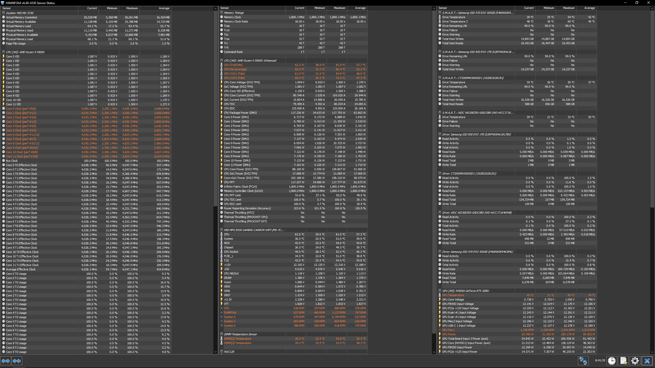Screen dimensions: 655x368
Task: Click the shrink layout arrows button
Action: click(x=17, y=361)
